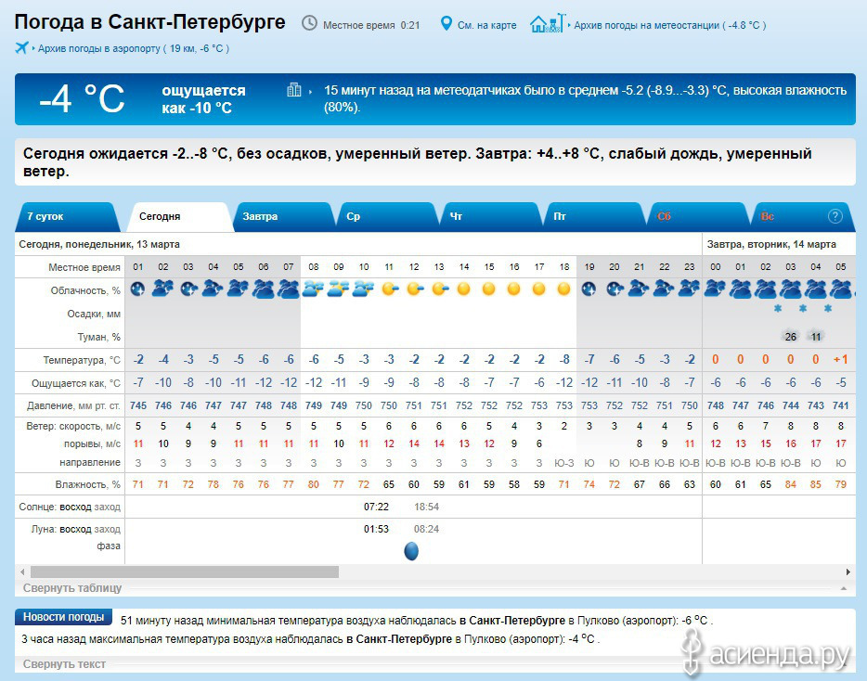Click the scrollbar right arrow
The width and height of the screenshot is (867, 681).
tap(848, 572)
